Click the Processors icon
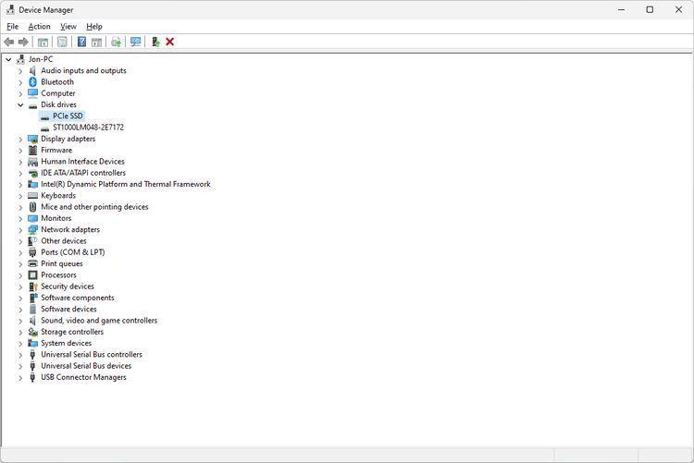 (x=32, y=275)
